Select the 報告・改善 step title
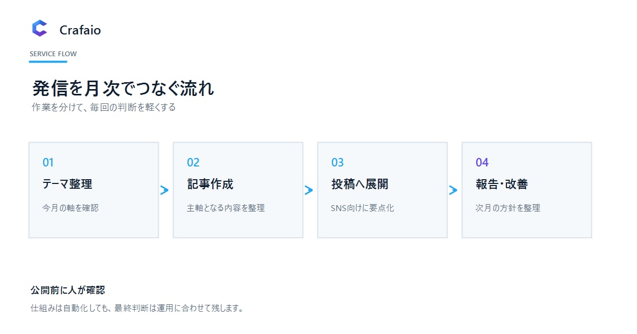 [x=502, y=184]
